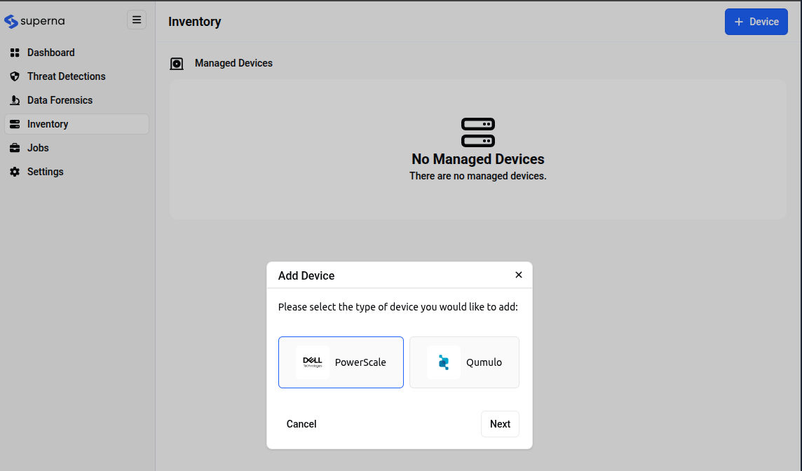Select the Qumulo device type
Viewport: 802px width, 471px height.
[x=464, y=362]
